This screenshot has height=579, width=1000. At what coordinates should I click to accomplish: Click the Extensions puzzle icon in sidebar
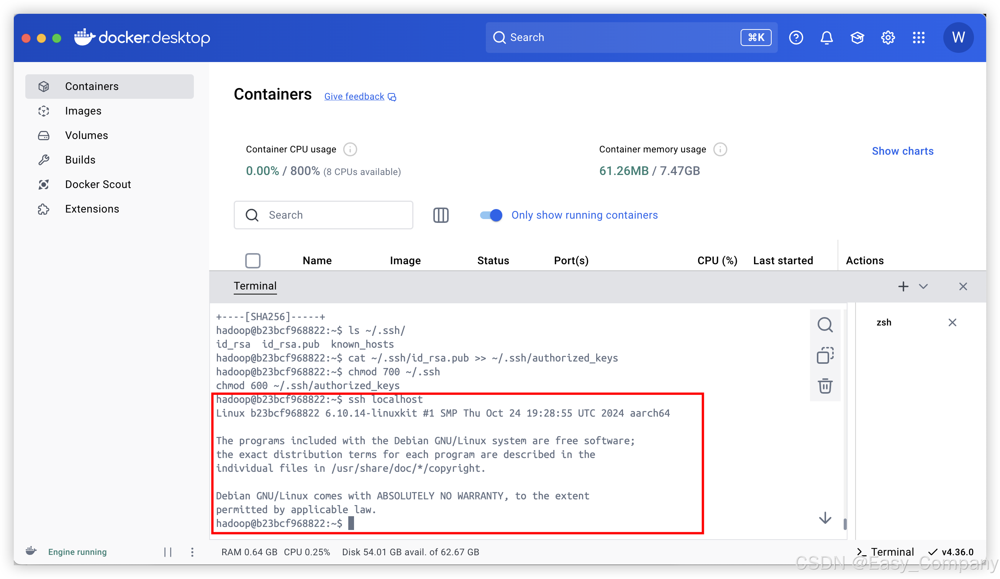coord(44,209)
